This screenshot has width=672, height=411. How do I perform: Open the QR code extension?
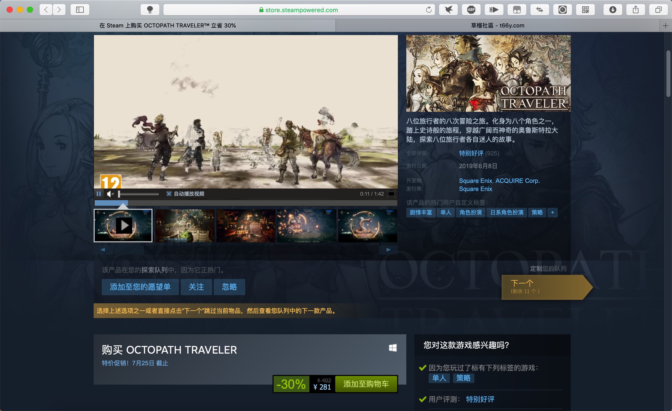click(x=585, y=10)
